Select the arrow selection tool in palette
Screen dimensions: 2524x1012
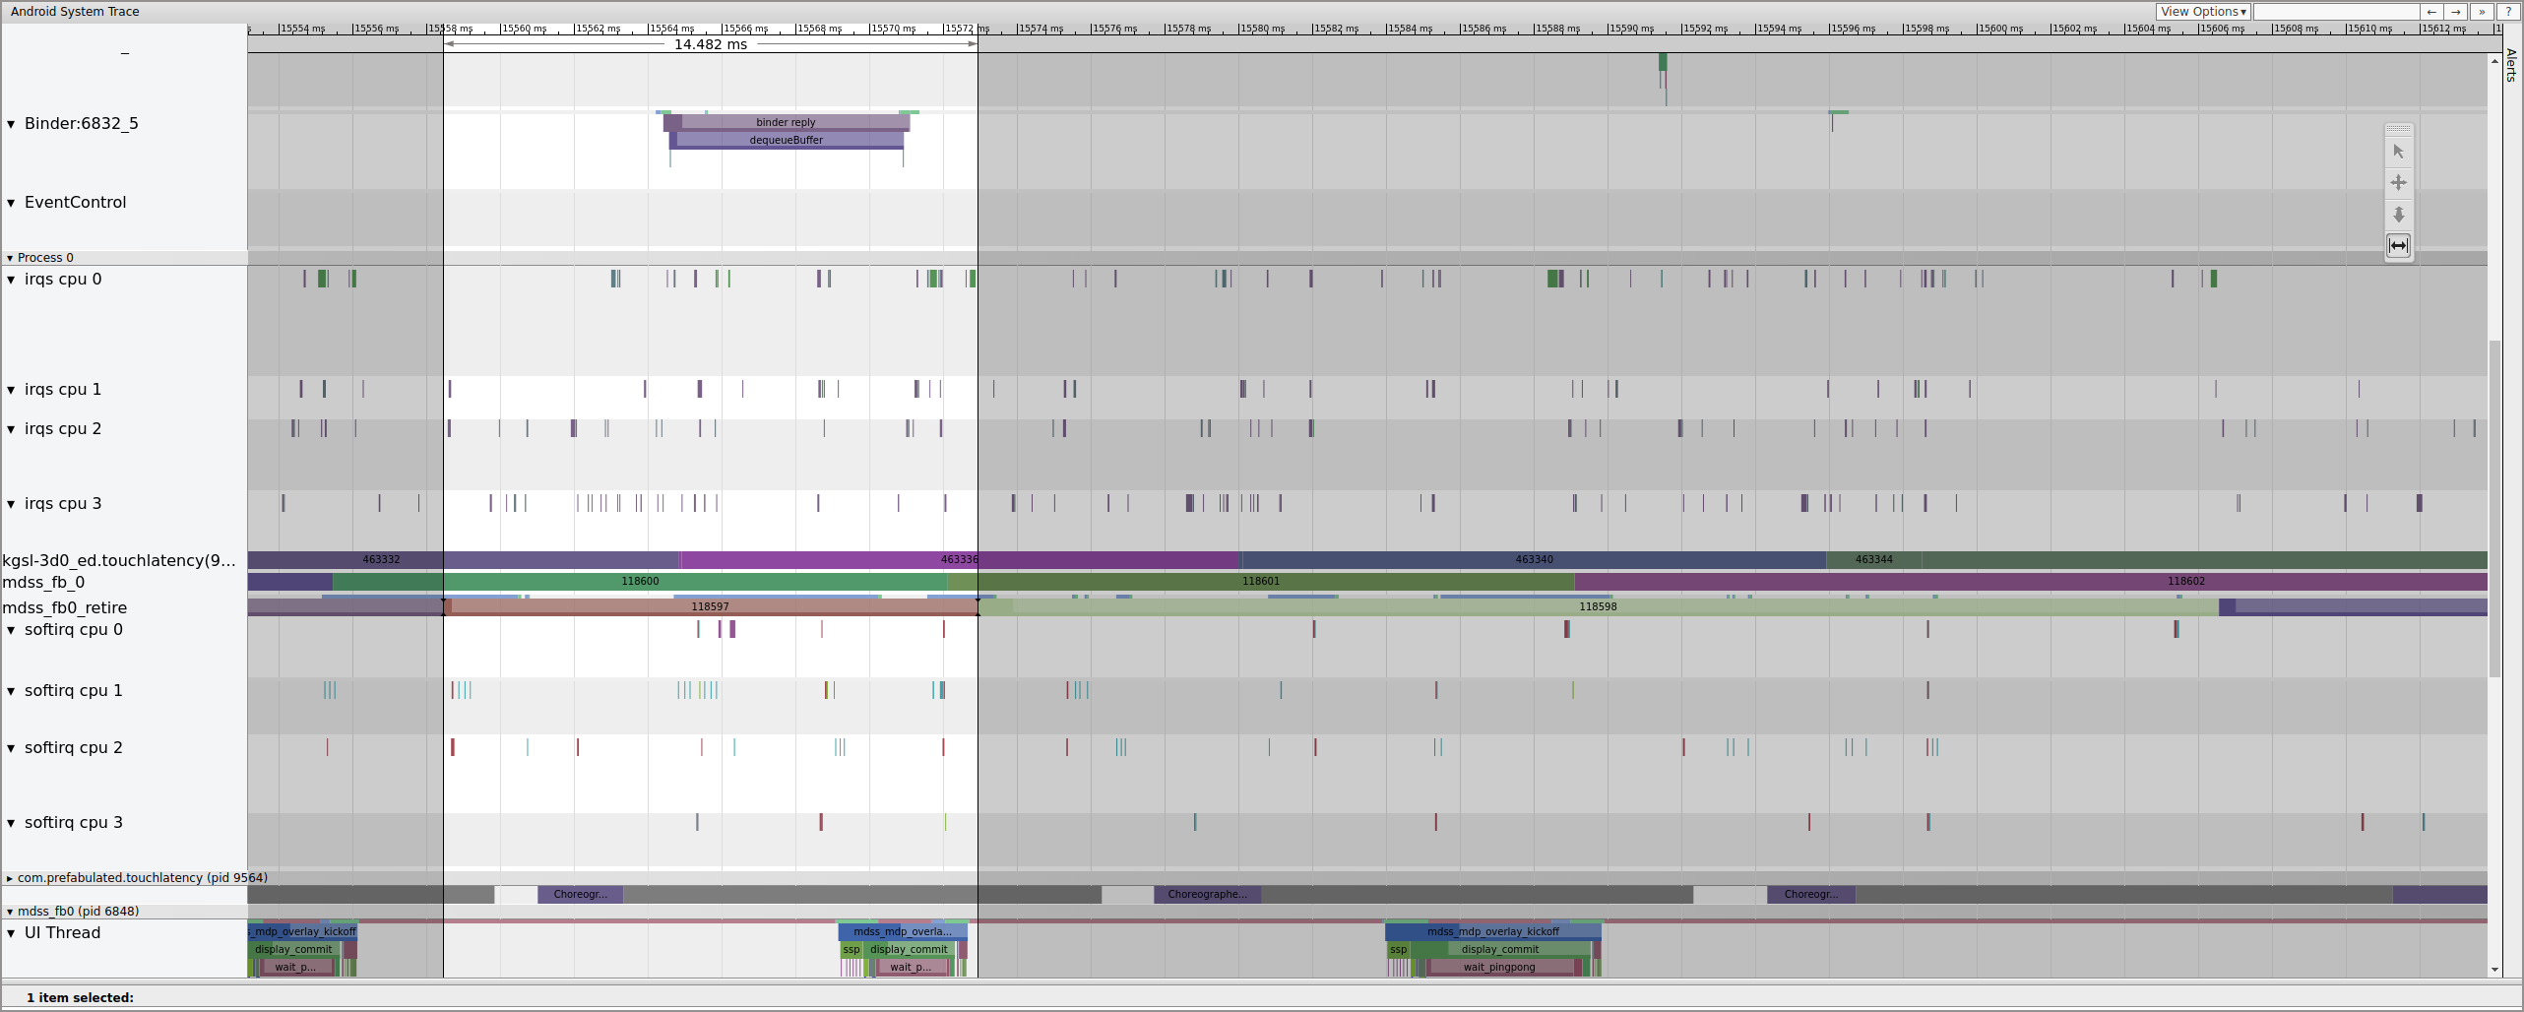coord(2398,152)
